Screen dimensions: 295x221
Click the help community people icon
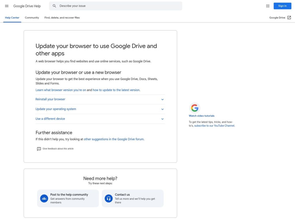(44, 199)
